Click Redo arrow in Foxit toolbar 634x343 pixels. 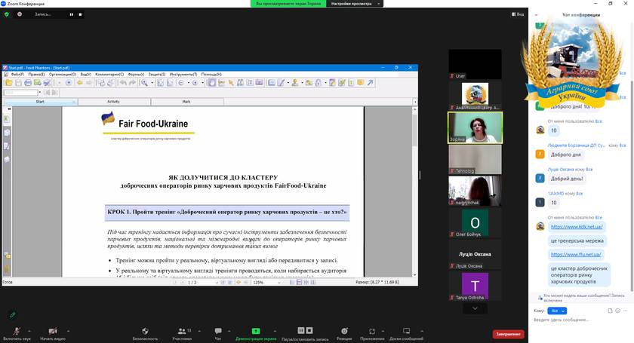(132, 83)
